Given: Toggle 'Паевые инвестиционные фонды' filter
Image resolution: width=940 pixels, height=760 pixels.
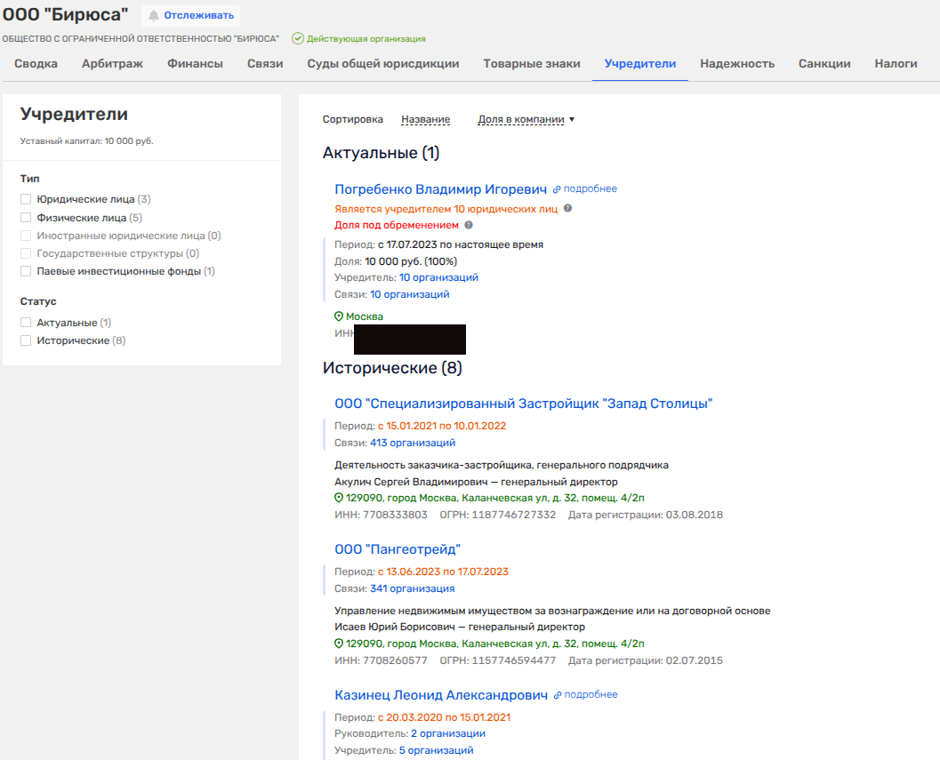Looking at the screenshot, I should pos(26,271).
